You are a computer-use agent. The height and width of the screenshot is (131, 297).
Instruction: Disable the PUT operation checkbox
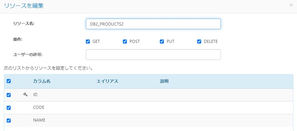click(x=162, y=42)
